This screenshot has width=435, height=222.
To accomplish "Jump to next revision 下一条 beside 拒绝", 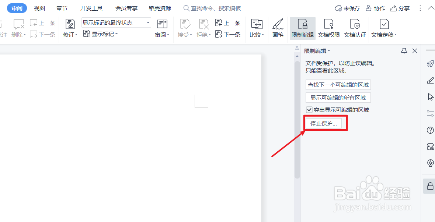I will pos(228,35).
